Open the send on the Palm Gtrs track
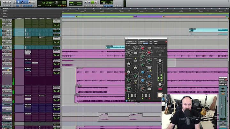Viewport: 230px width, 129px height. (42, 37)
